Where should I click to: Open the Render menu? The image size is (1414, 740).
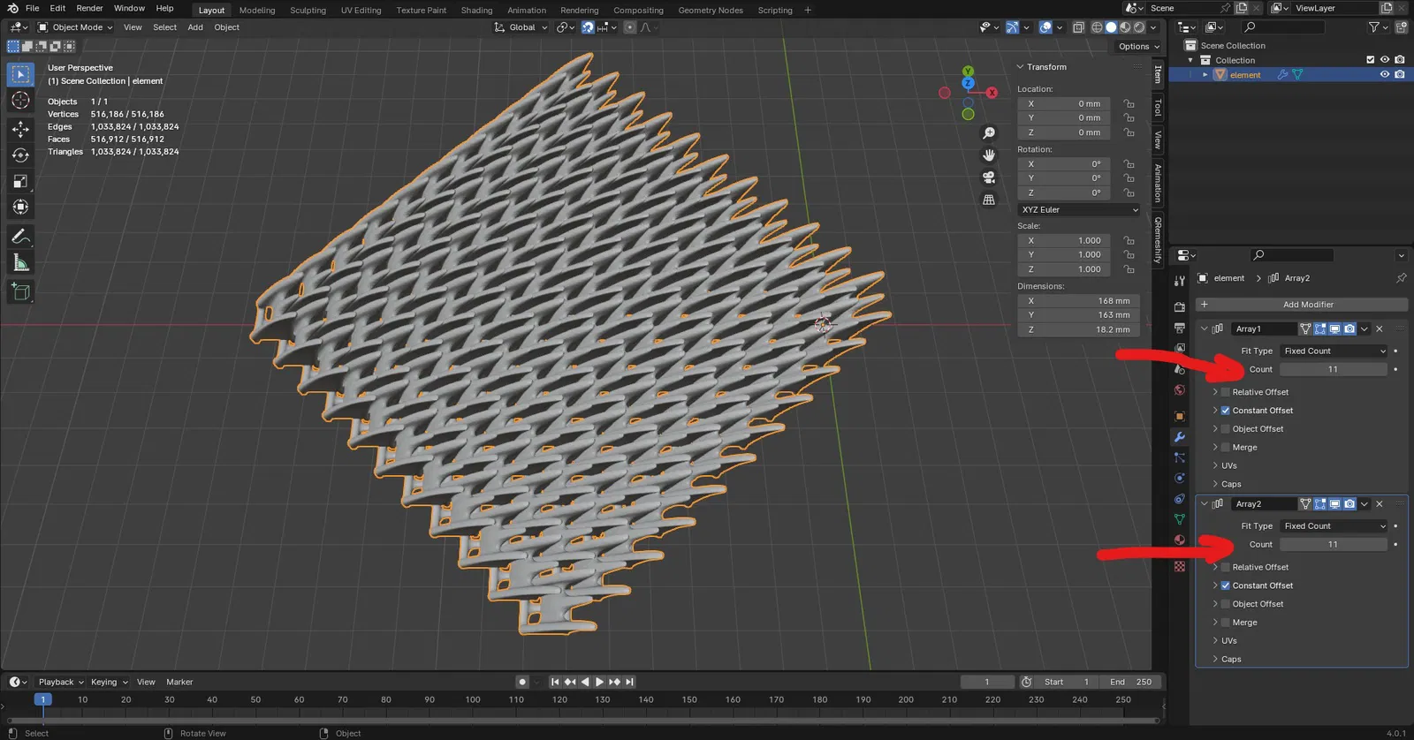[89, 8]
